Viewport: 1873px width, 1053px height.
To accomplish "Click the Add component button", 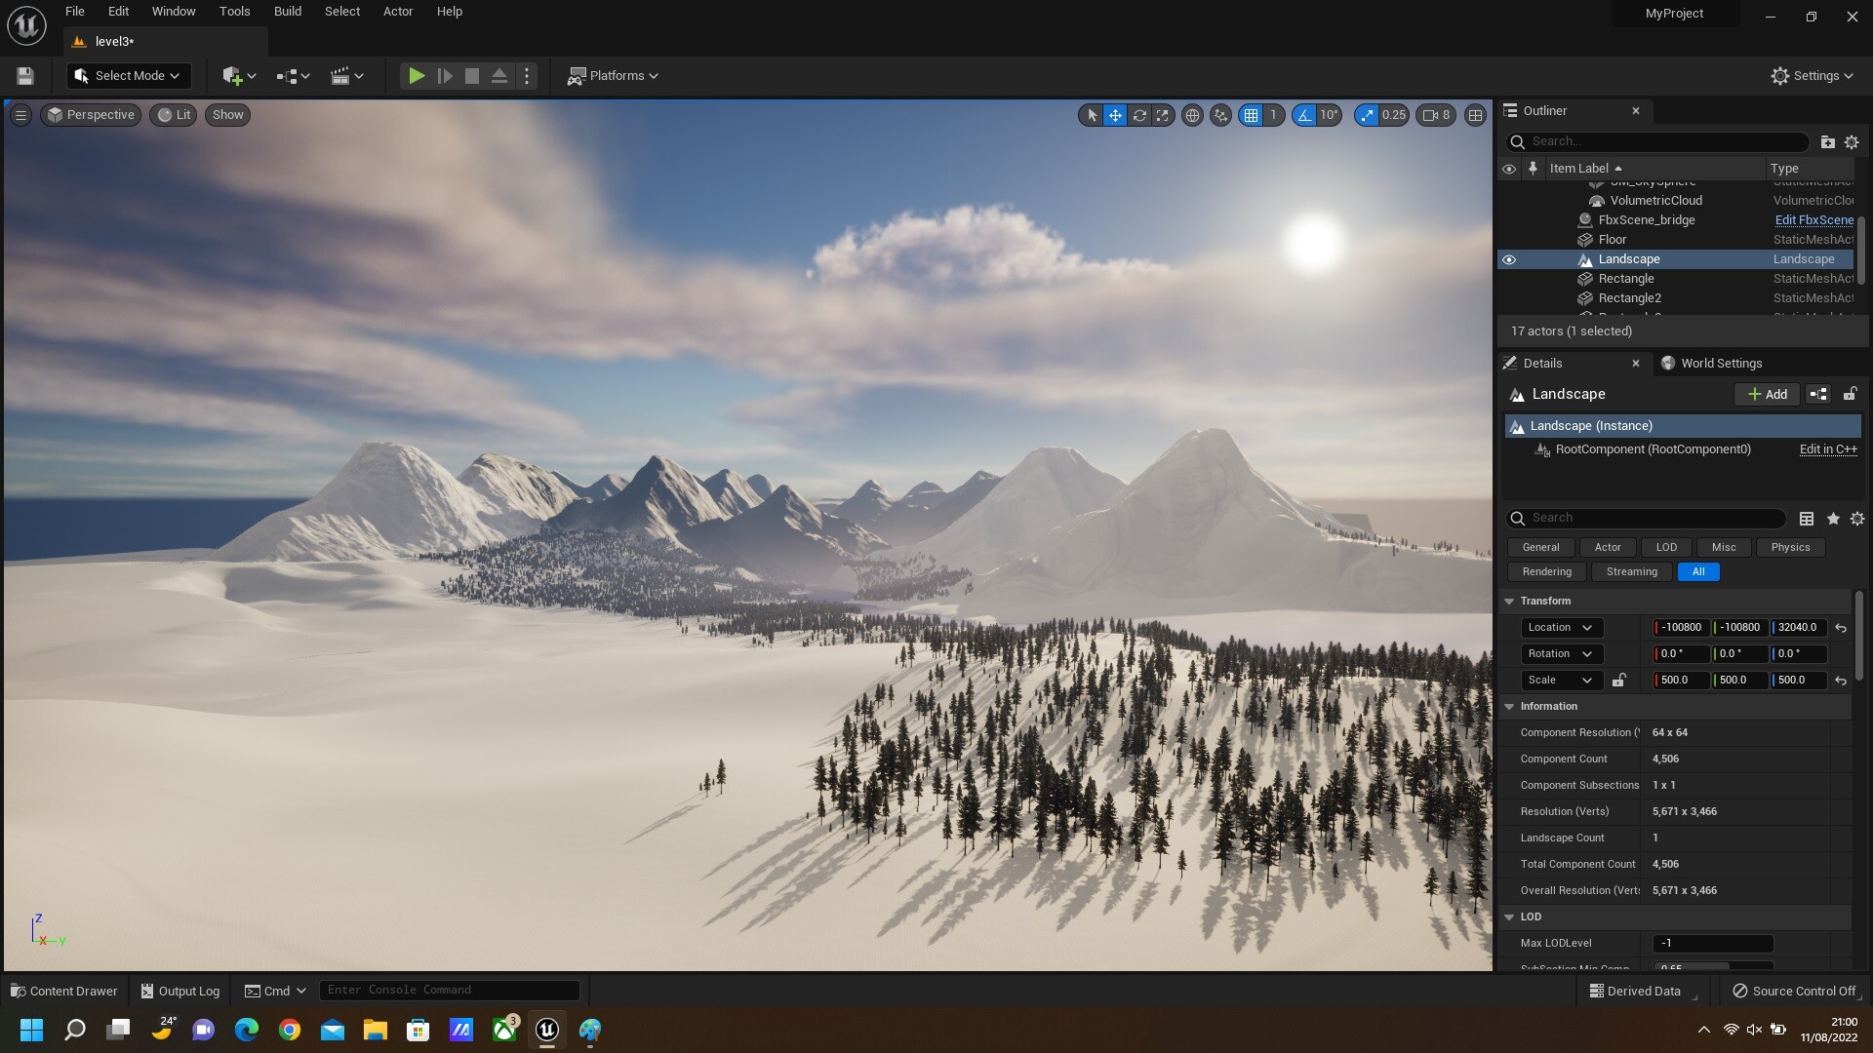I will tap(1767, 395).
